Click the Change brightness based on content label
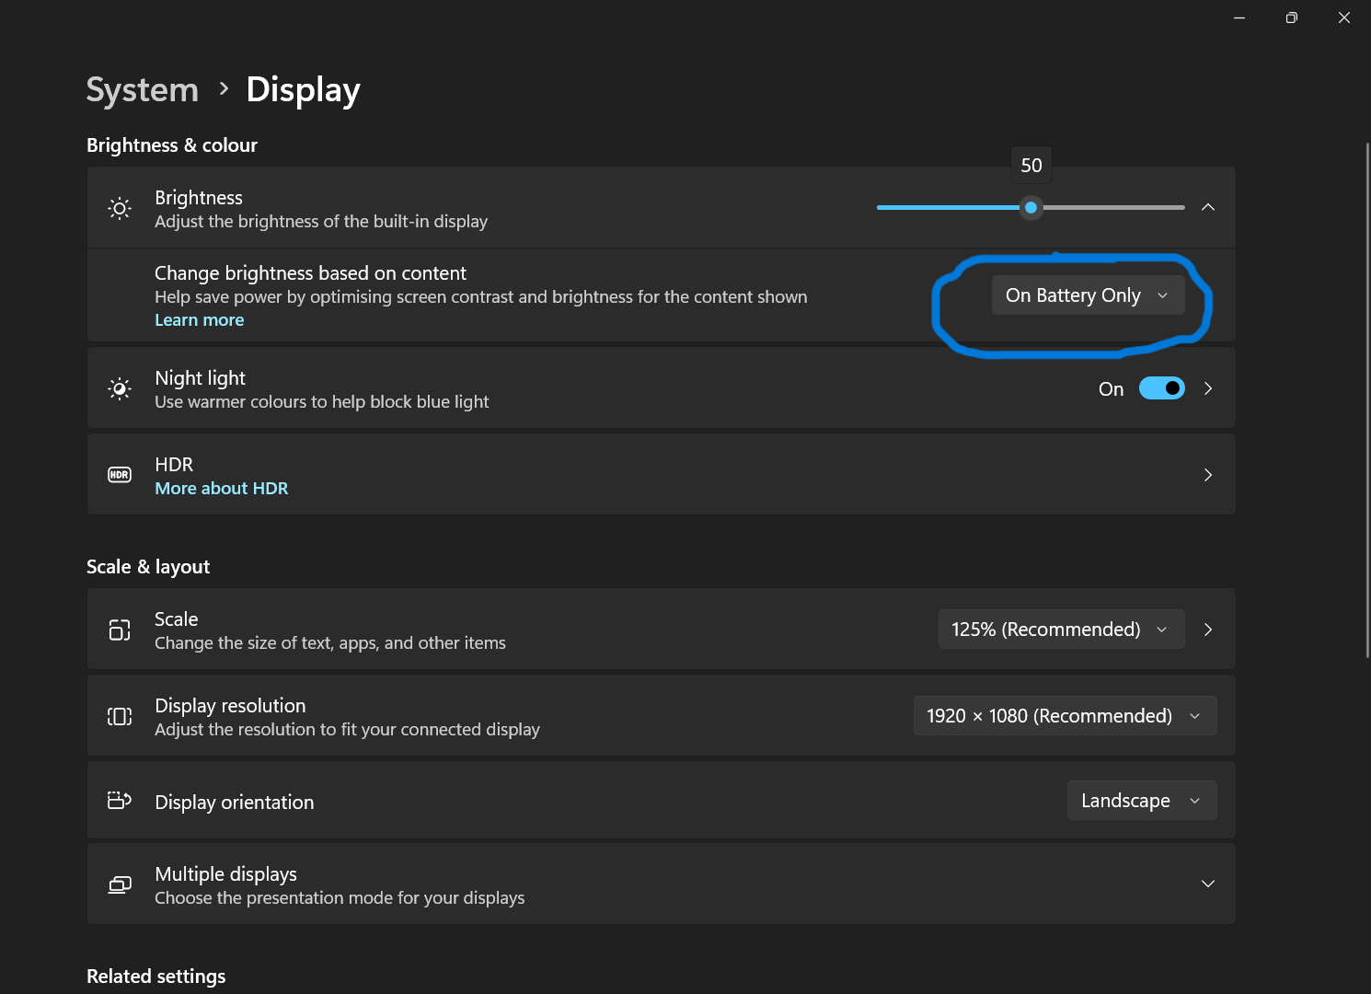1371x994 pixels. [311, 273]
